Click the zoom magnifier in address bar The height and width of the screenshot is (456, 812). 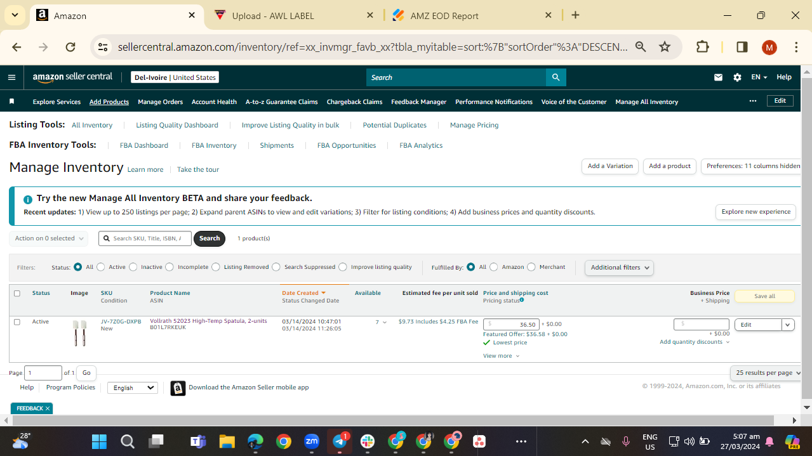pyautogui.click(x=641, y=47)
